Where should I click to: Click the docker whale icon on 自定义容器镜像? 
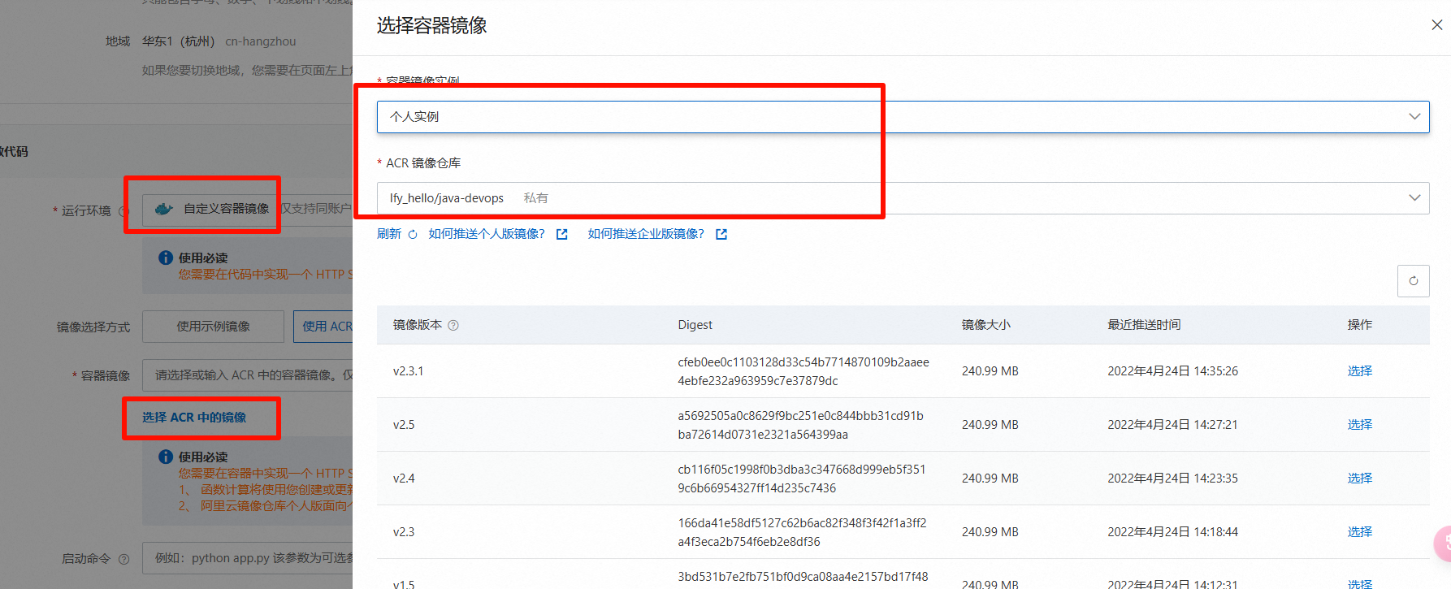[x=163, y=209]
